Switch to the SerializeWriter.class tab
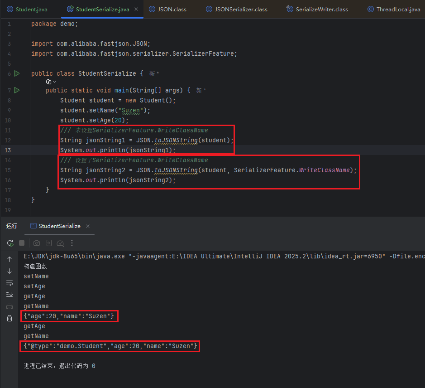The image size is (425, 388). (317, 9)
